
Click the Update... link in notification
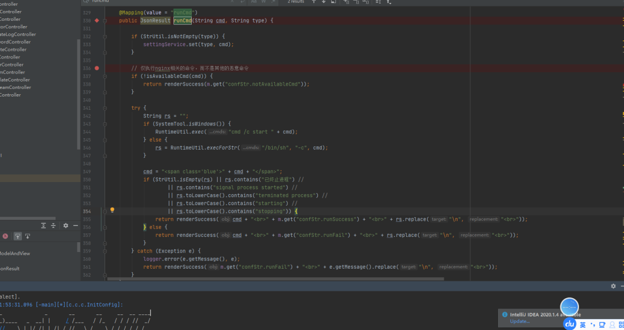pyautogui.click(x=520, y=321)
